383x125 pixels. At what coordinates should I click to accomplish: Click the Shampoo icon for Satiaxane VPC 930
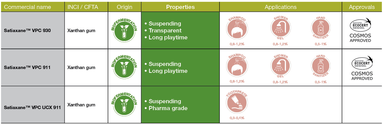pyautogui.click(x=237, y=29)
